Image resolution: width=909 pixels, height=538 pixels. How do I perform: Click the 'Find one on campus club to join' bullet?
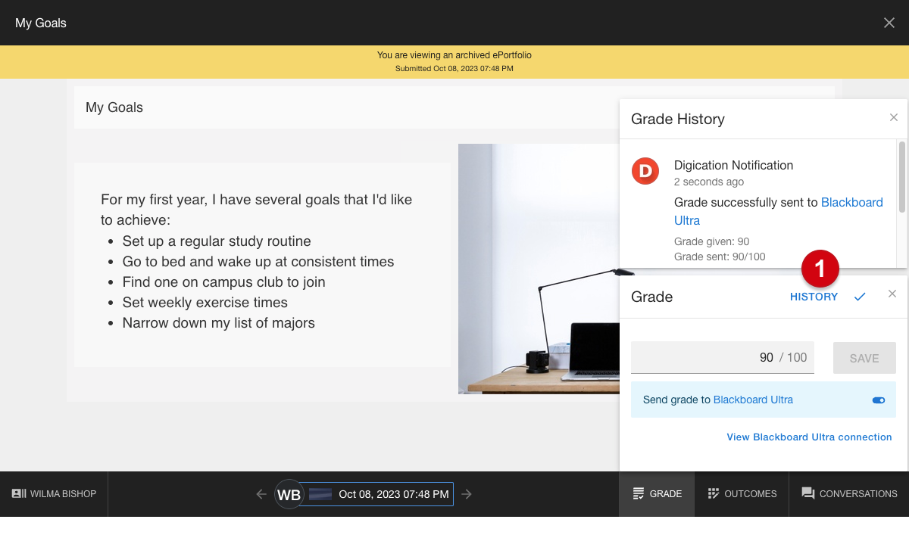(x=223, y=282)
